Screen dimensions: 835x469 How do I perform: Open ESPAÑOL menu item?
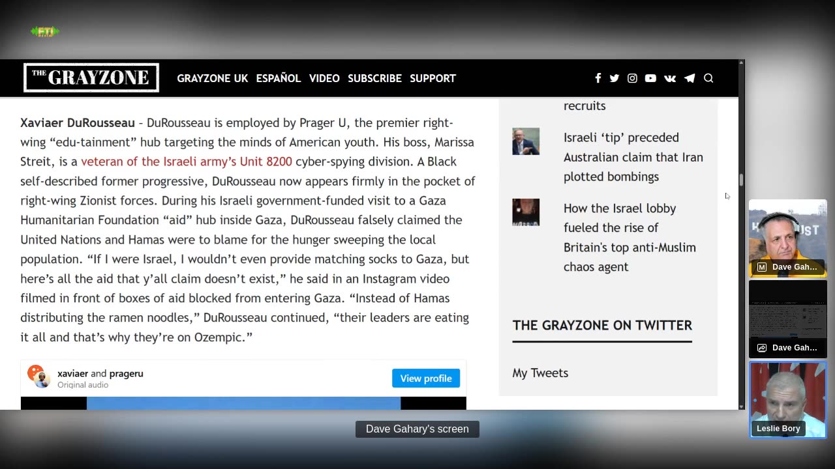coord(279,78)
